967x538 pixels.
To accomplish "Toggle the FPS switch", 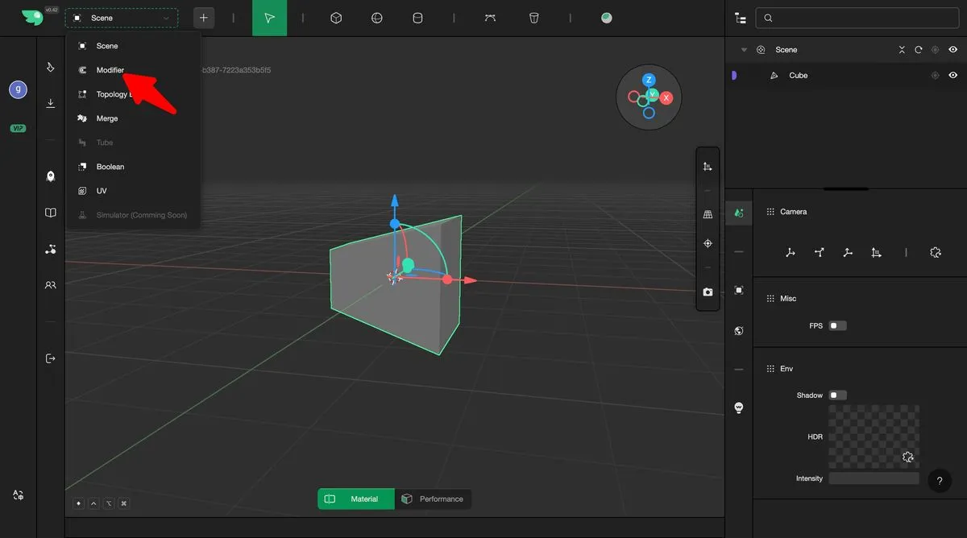I will 837,326.
